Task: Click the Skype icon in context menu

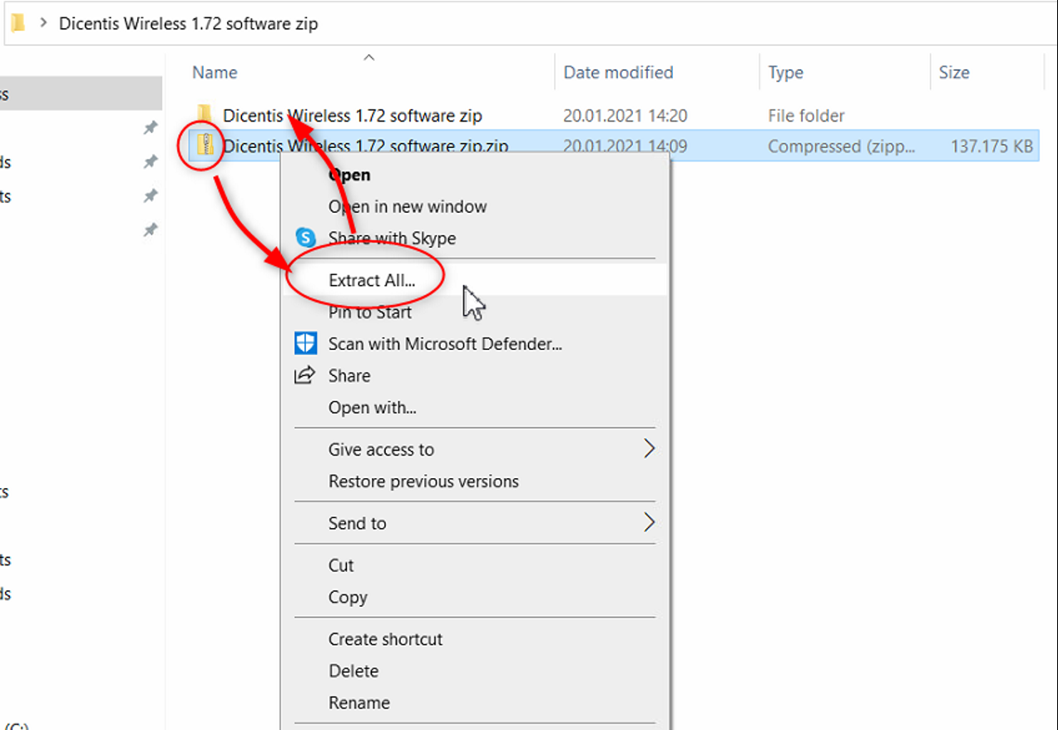Action: pyautogui.click(x=306, y=239)
